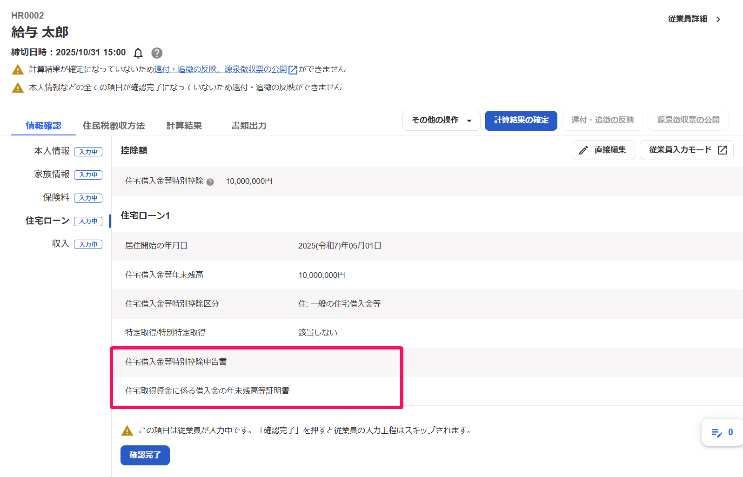Click external link icon after 源泉徴収票の公開 link
Image resolution: width=743 pixels, height=477 pixels.
click(293, 70)
